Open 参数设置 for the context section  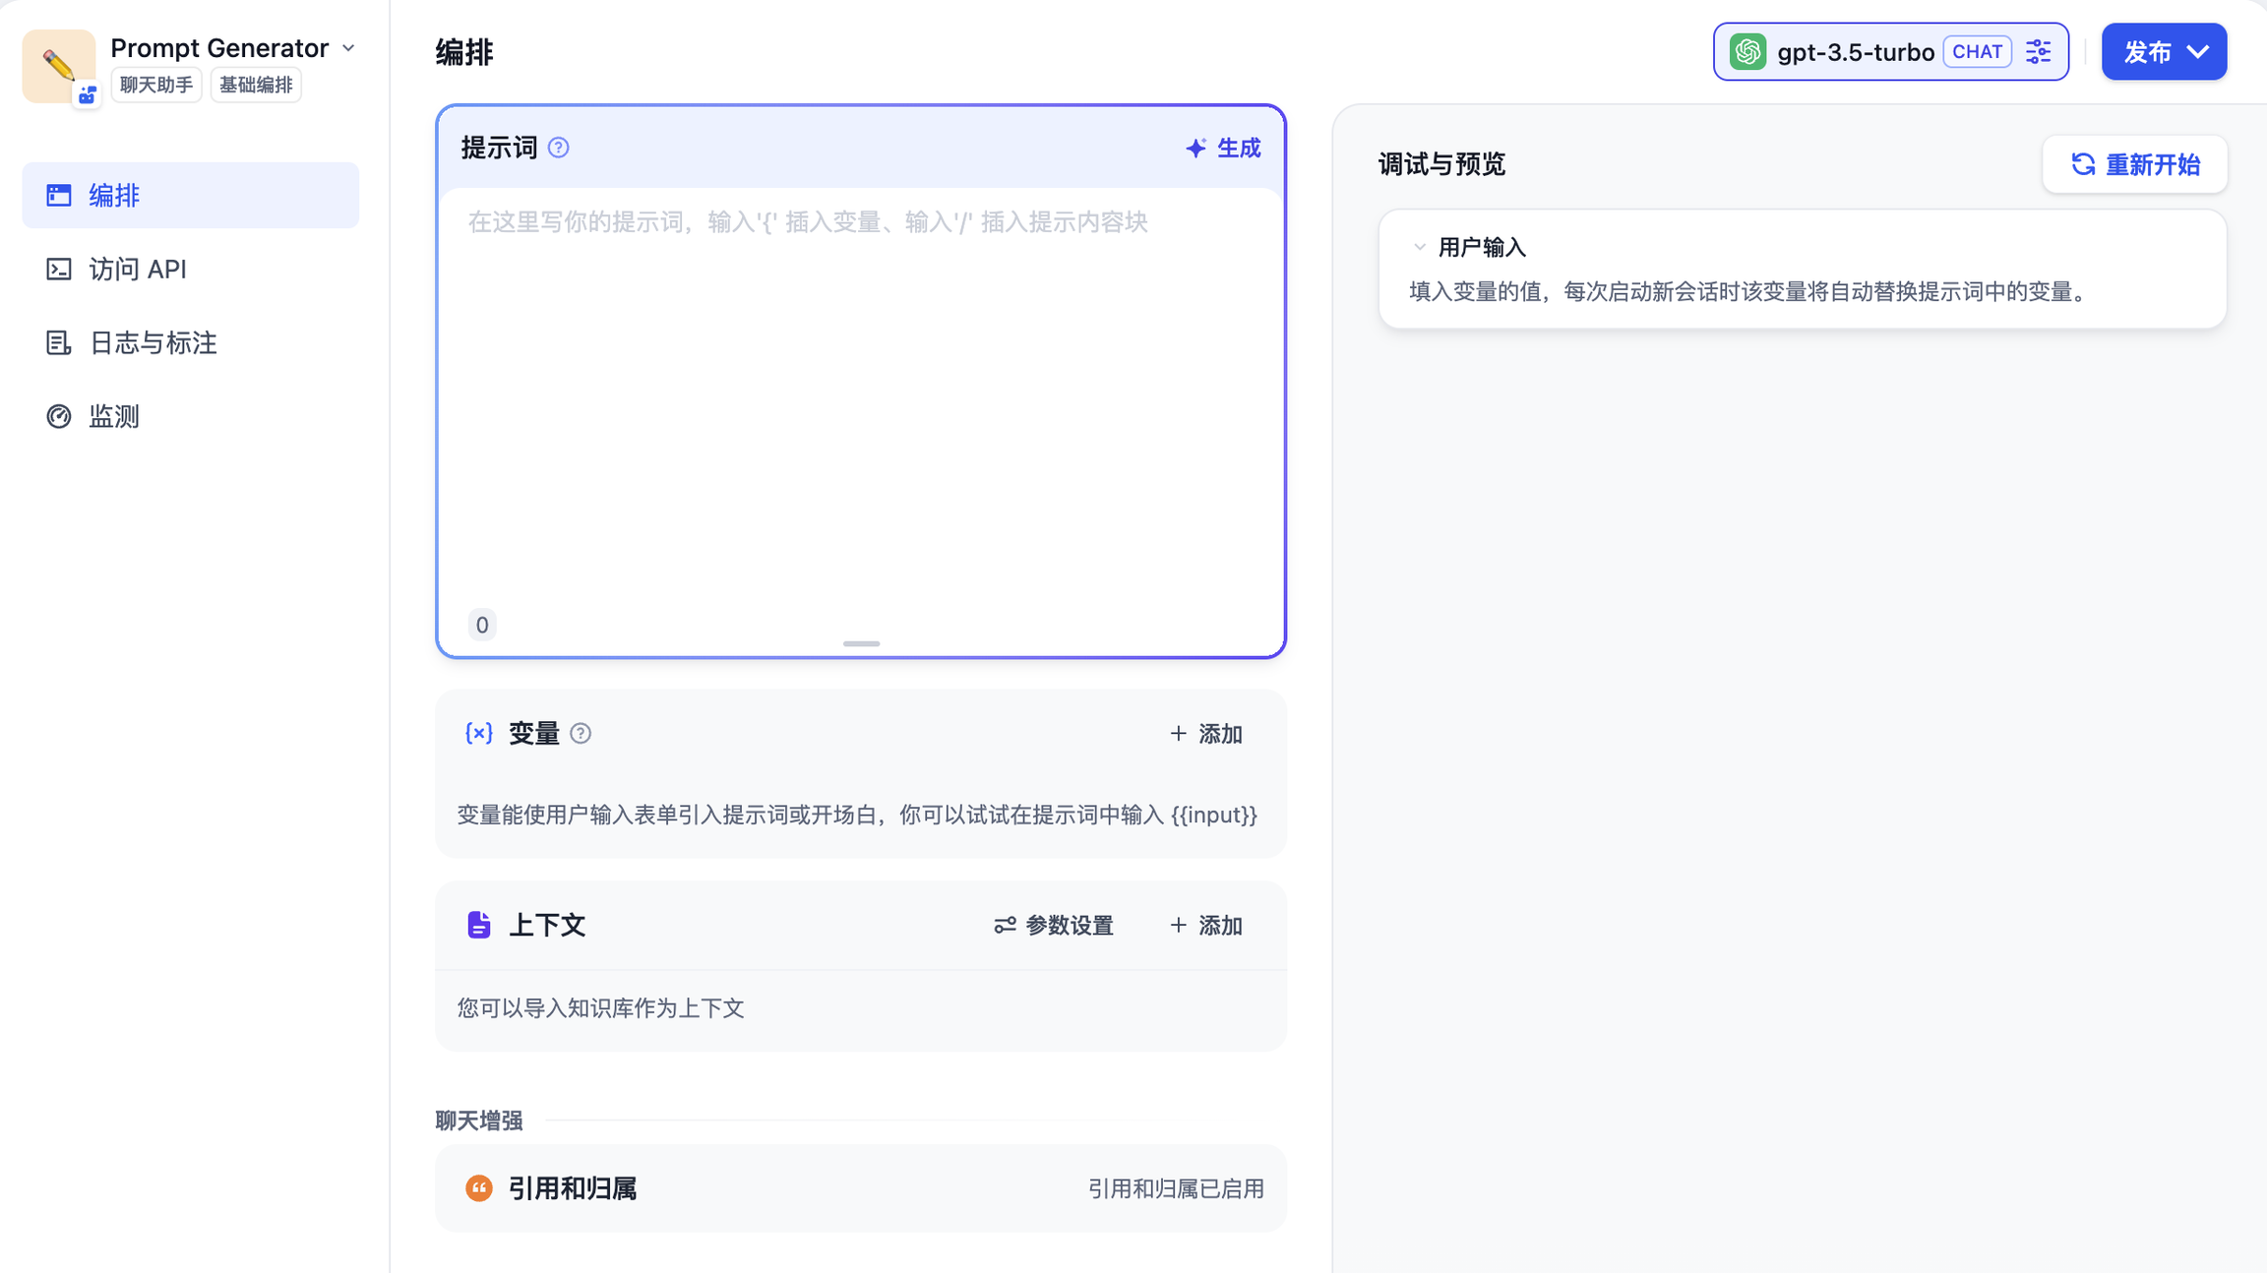click(x=1053, y=925)
